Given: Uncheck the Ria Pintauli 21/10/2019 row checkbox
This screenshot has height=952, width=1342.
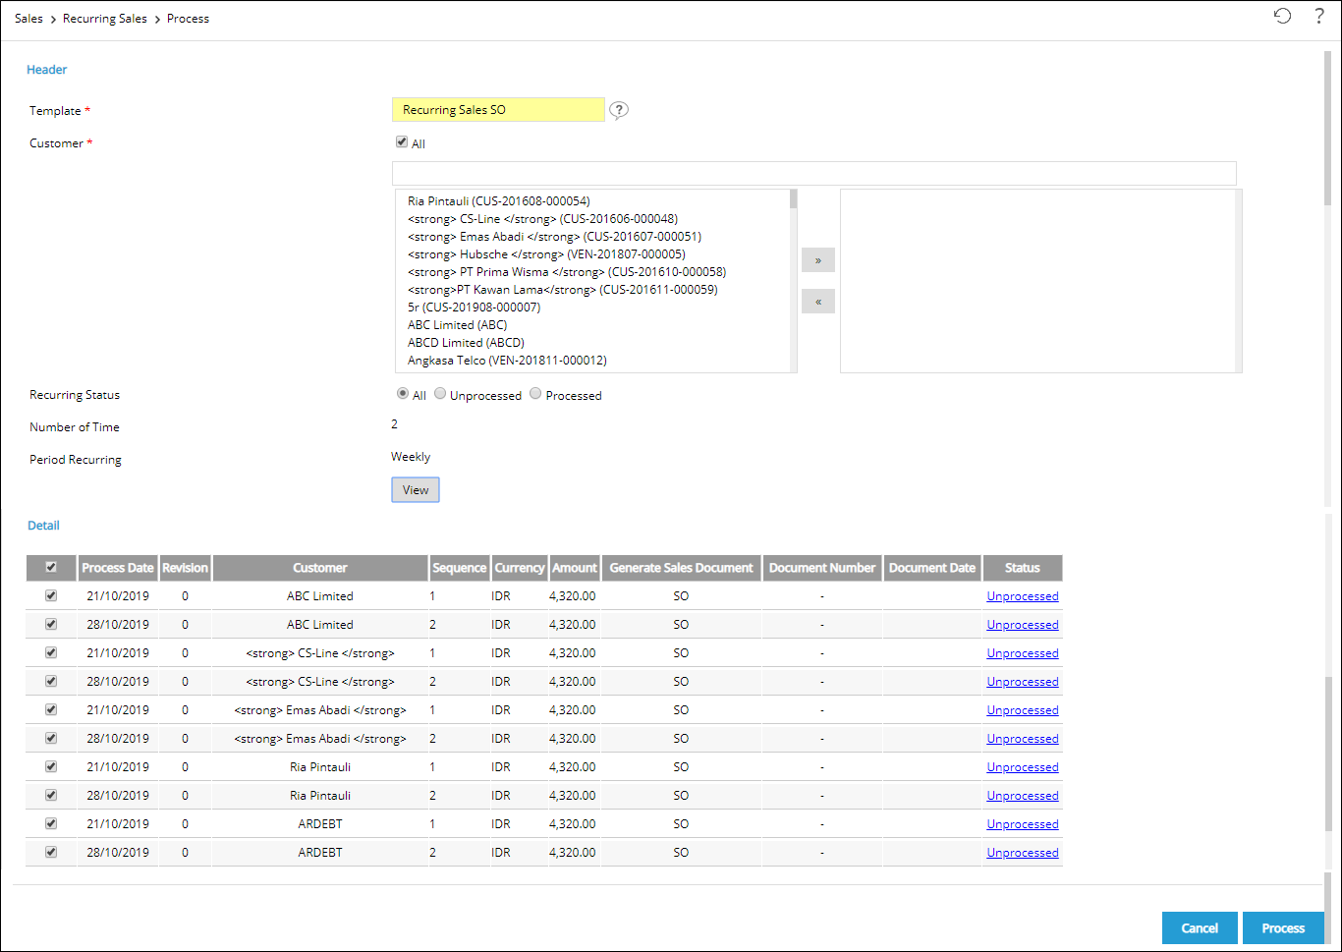Looking at the screenshot, I should [51, 766].
